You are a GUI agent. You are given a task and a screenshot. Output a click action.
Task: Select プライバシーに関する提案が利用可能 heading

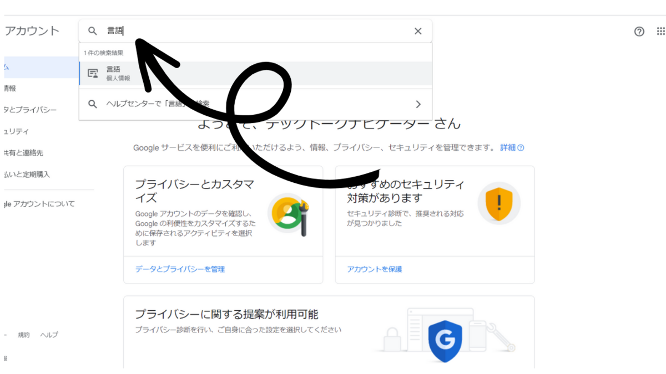(226, 315)
